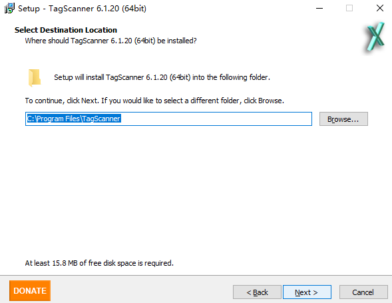Click the 'Select Destination Location' heading

click(x=66, y=30)
